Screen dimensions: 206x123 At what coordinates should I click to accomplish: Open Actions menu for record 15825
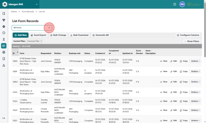(195, 61)
